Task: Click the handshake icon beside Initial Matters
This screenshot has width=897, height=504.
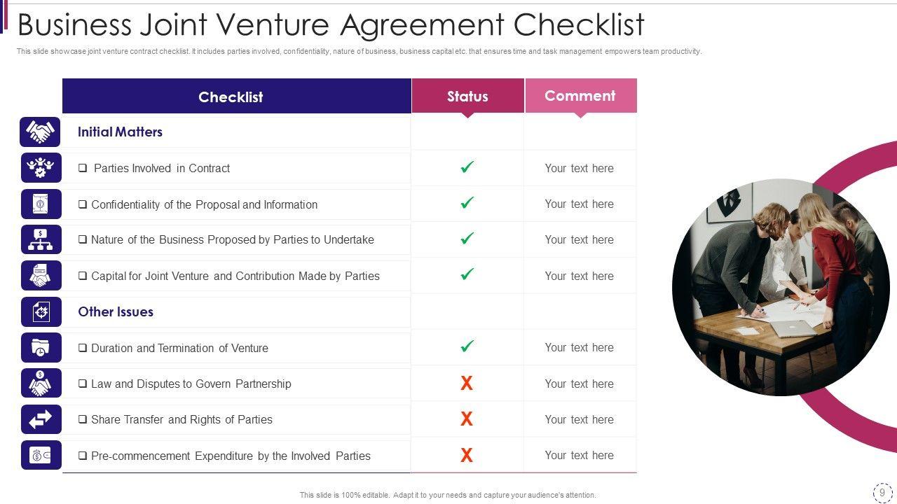Action: 41,132
